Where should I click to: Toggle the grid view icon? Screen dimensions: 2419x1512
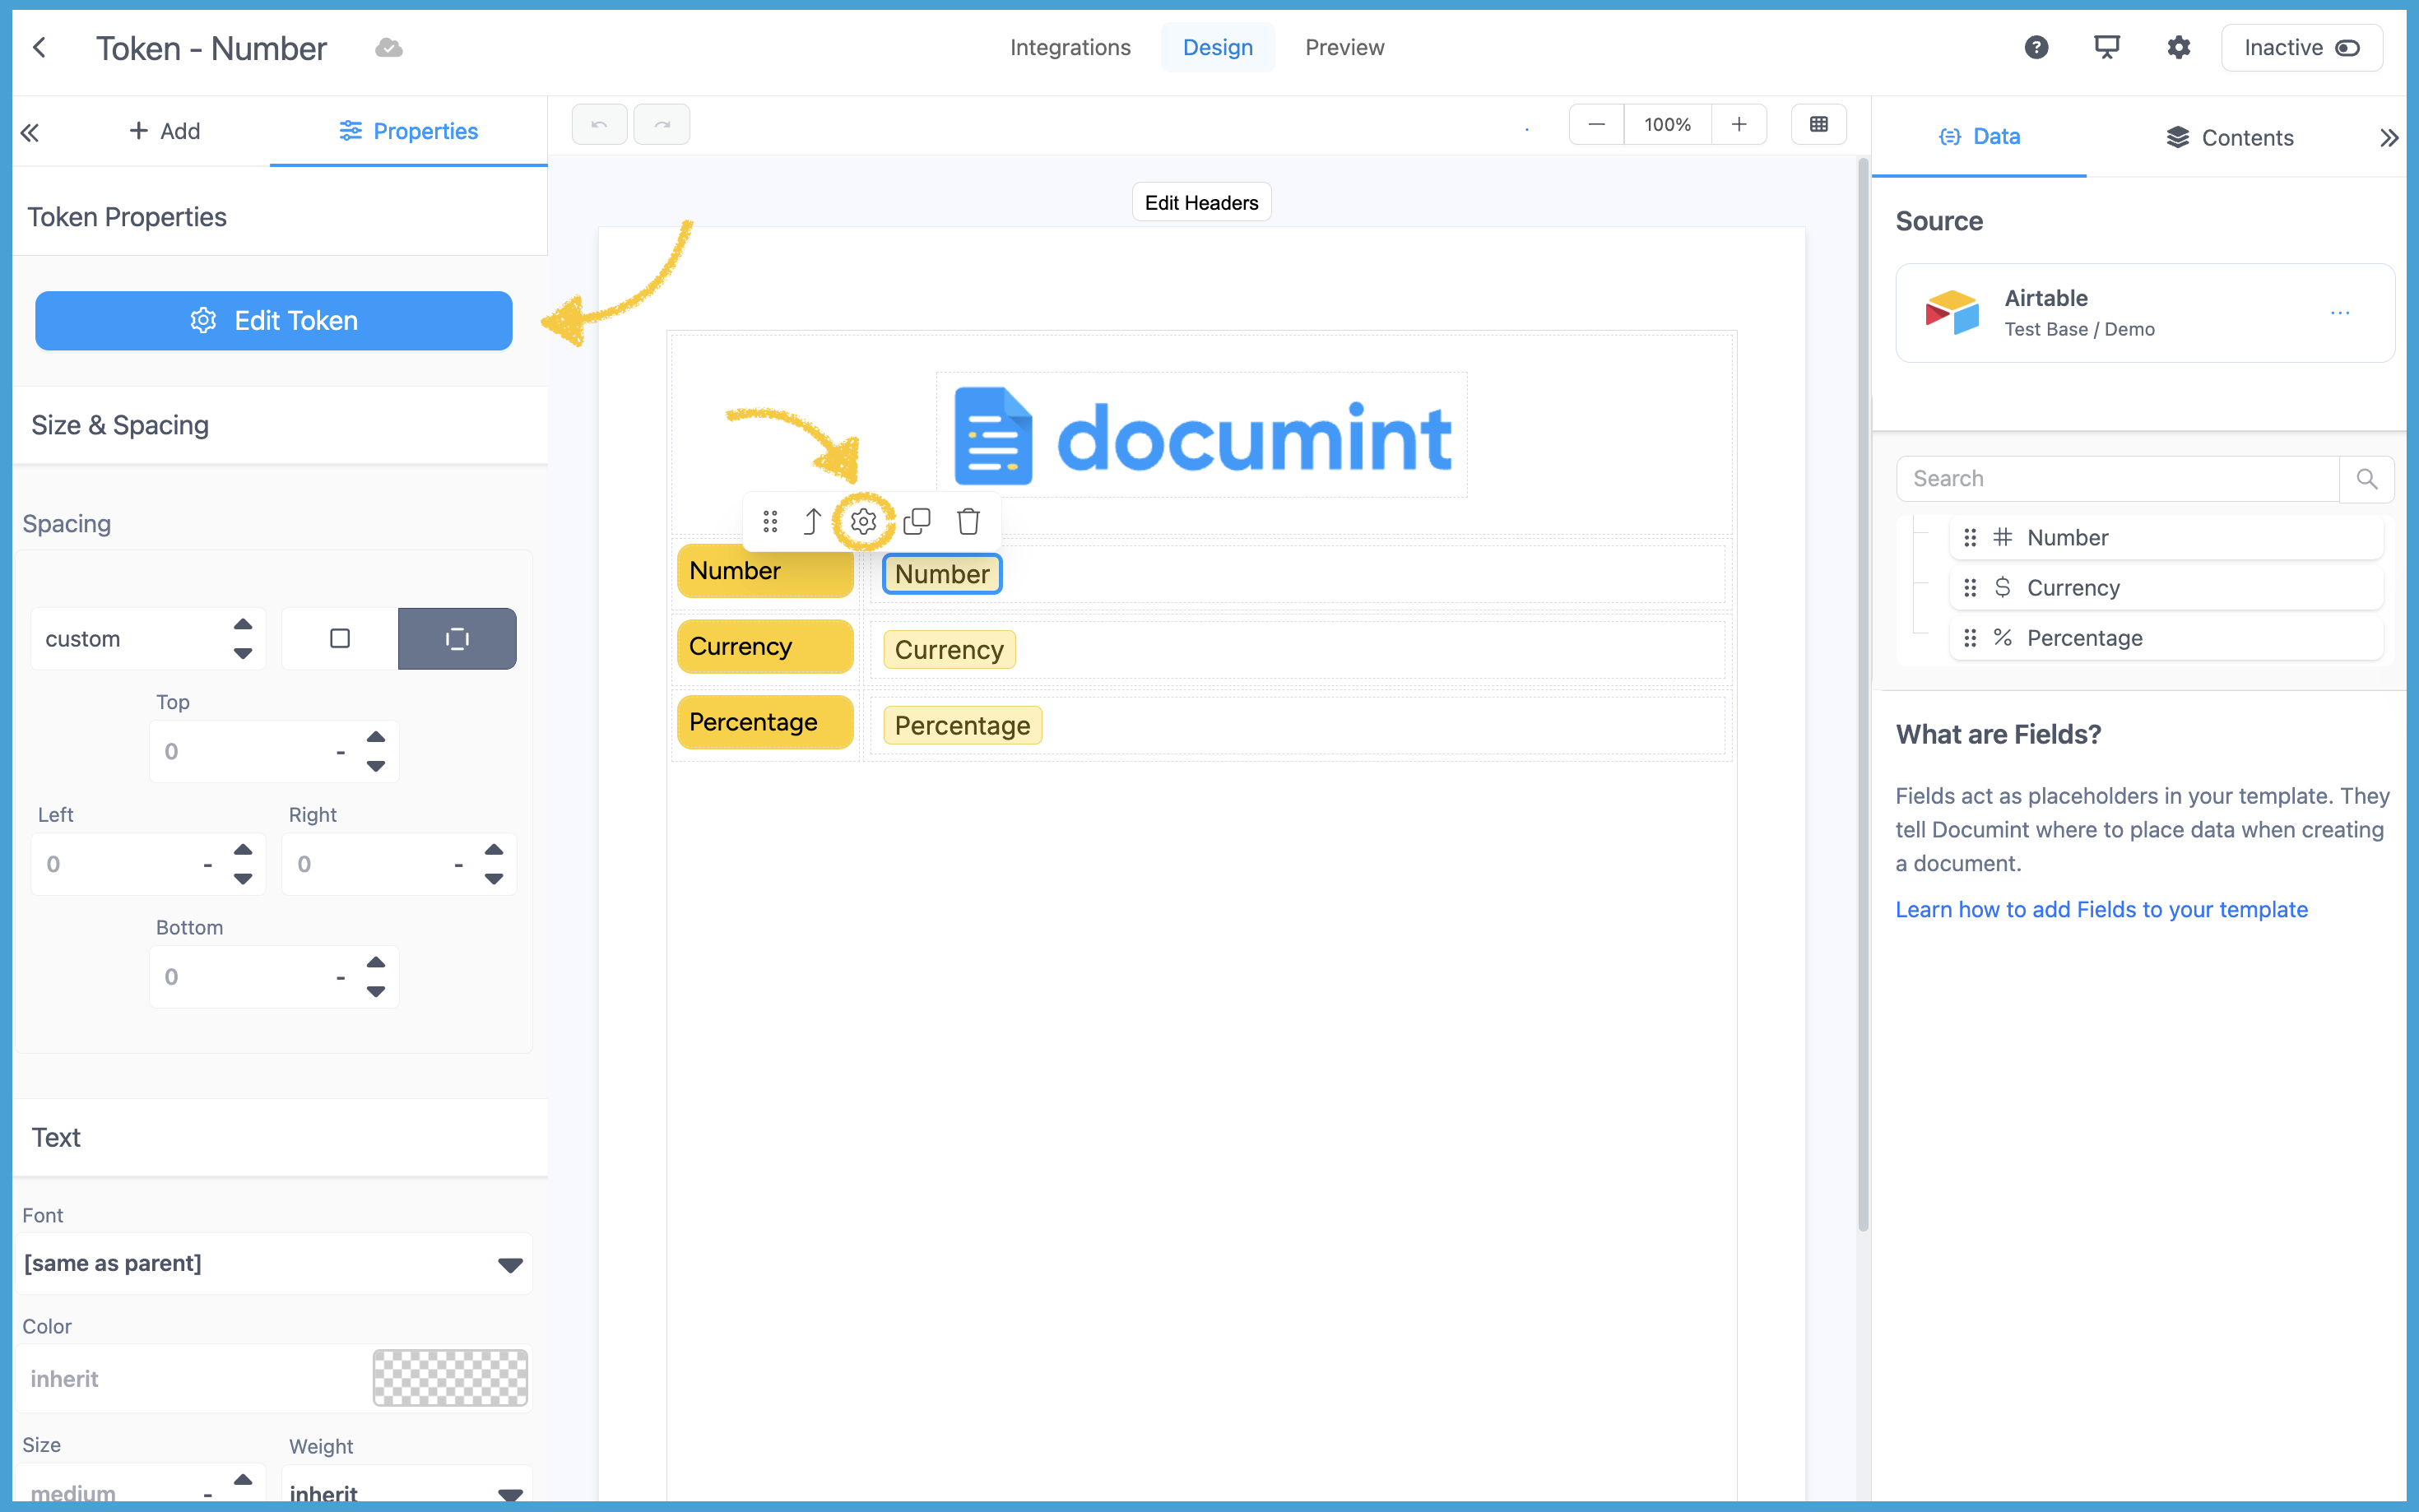pos(1818,124)
